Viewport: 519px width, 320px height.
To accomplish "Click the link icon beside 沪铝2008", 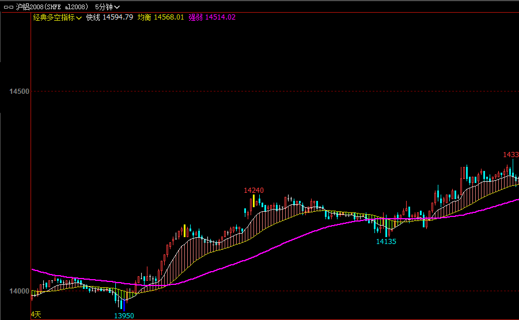I will (x=8, y=7).
